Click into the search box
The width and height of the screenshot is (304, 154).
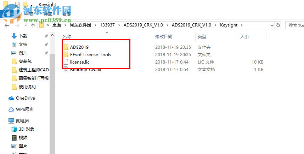coord(295,25)
